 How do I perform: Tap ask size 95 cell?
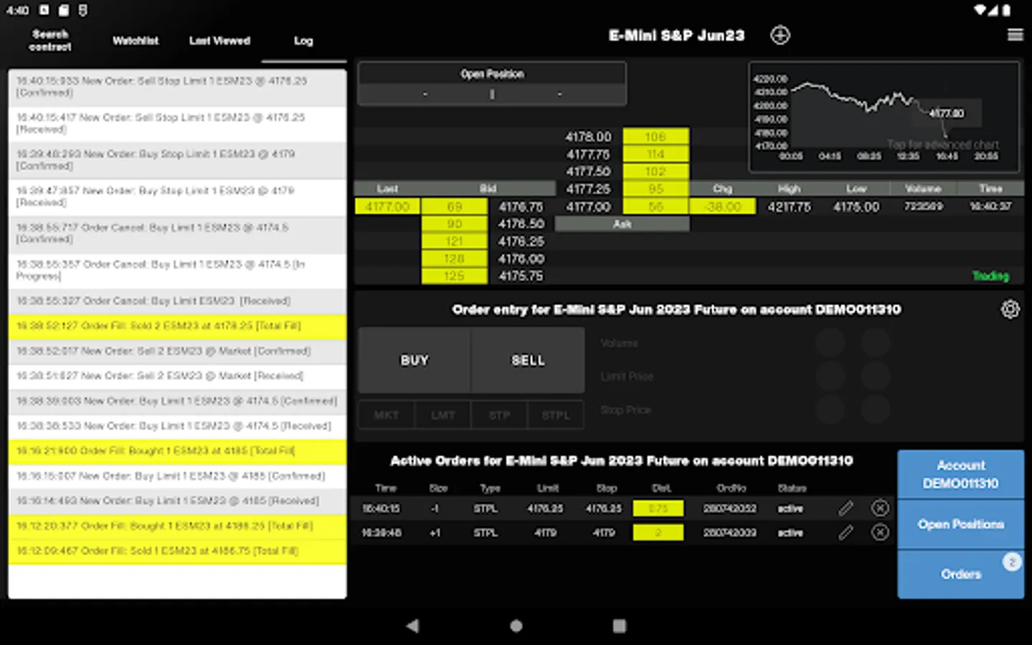click(x=656, y=189)
